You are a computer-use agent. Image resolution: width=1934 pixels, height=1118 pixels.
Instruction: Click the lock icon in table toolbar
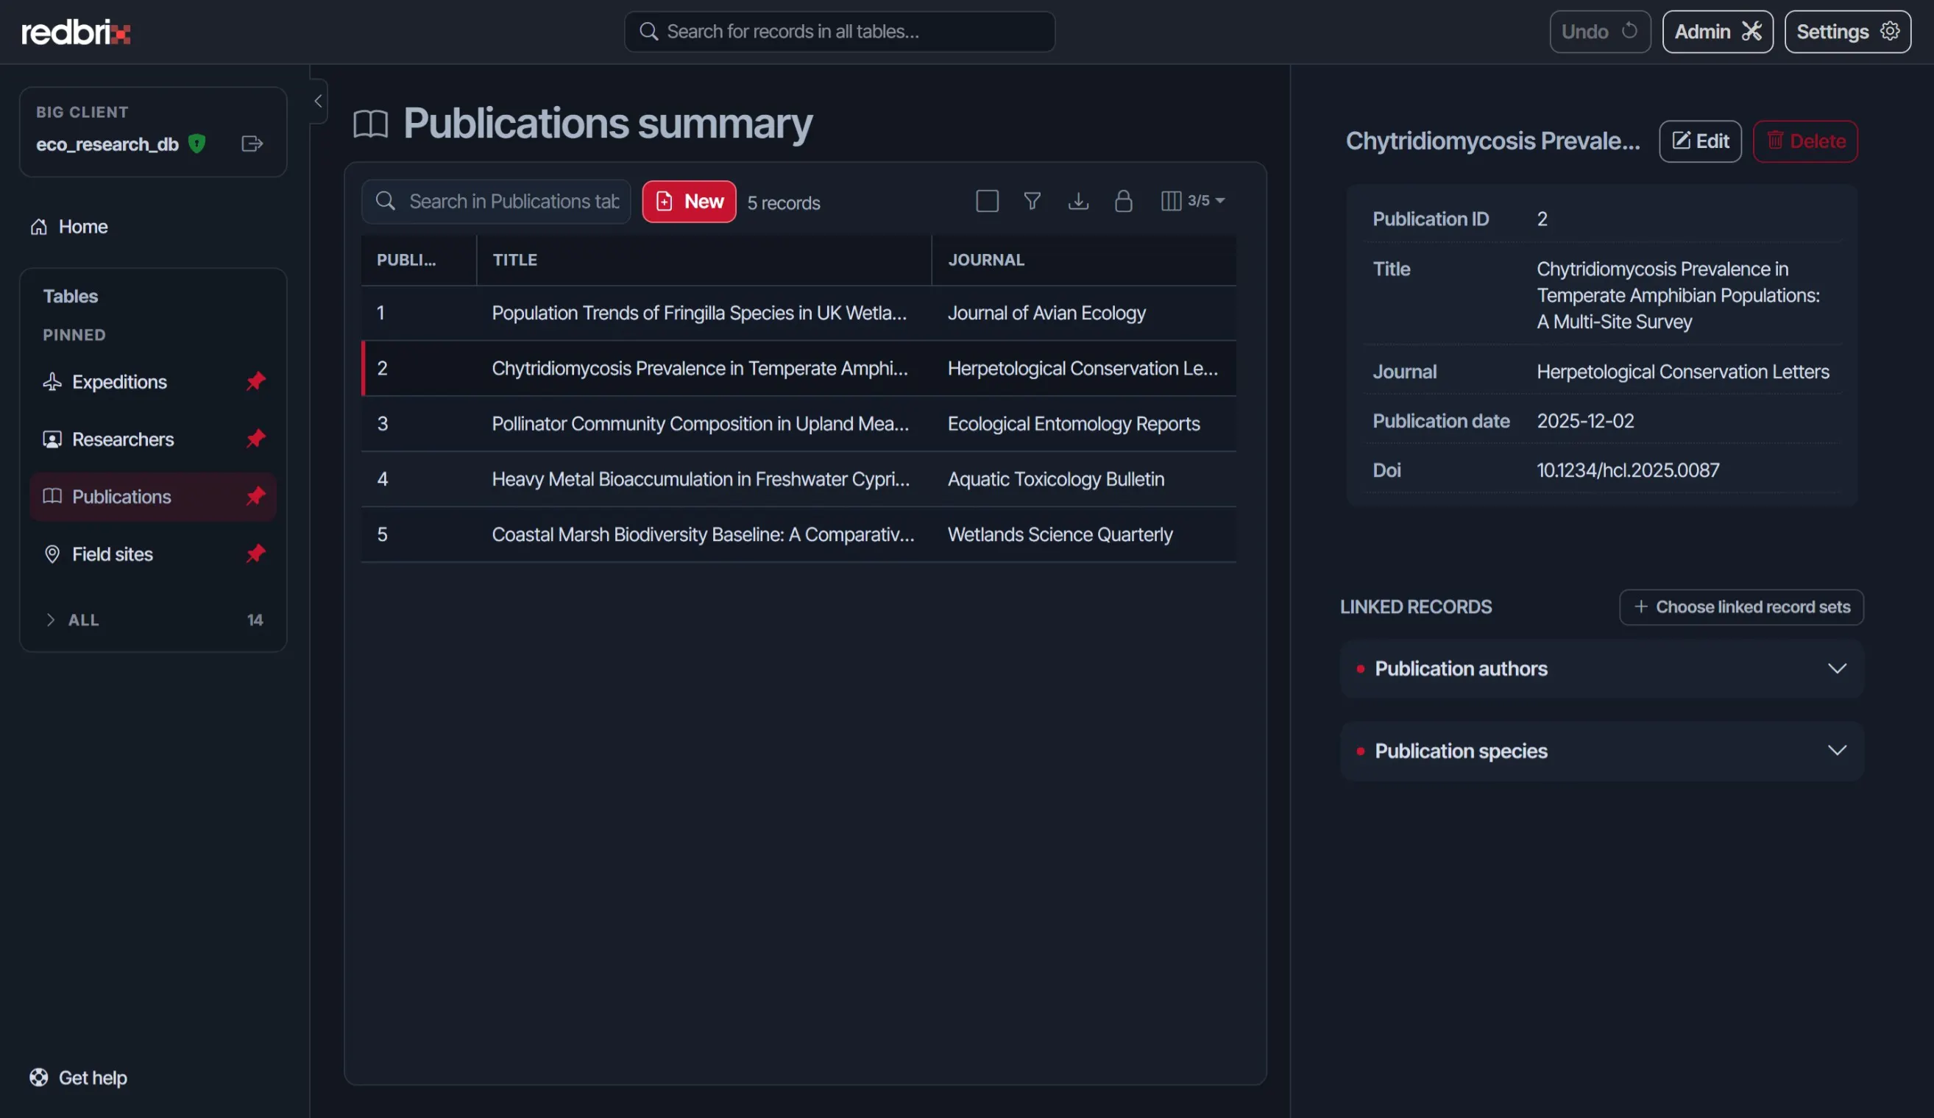[1123, 201]
